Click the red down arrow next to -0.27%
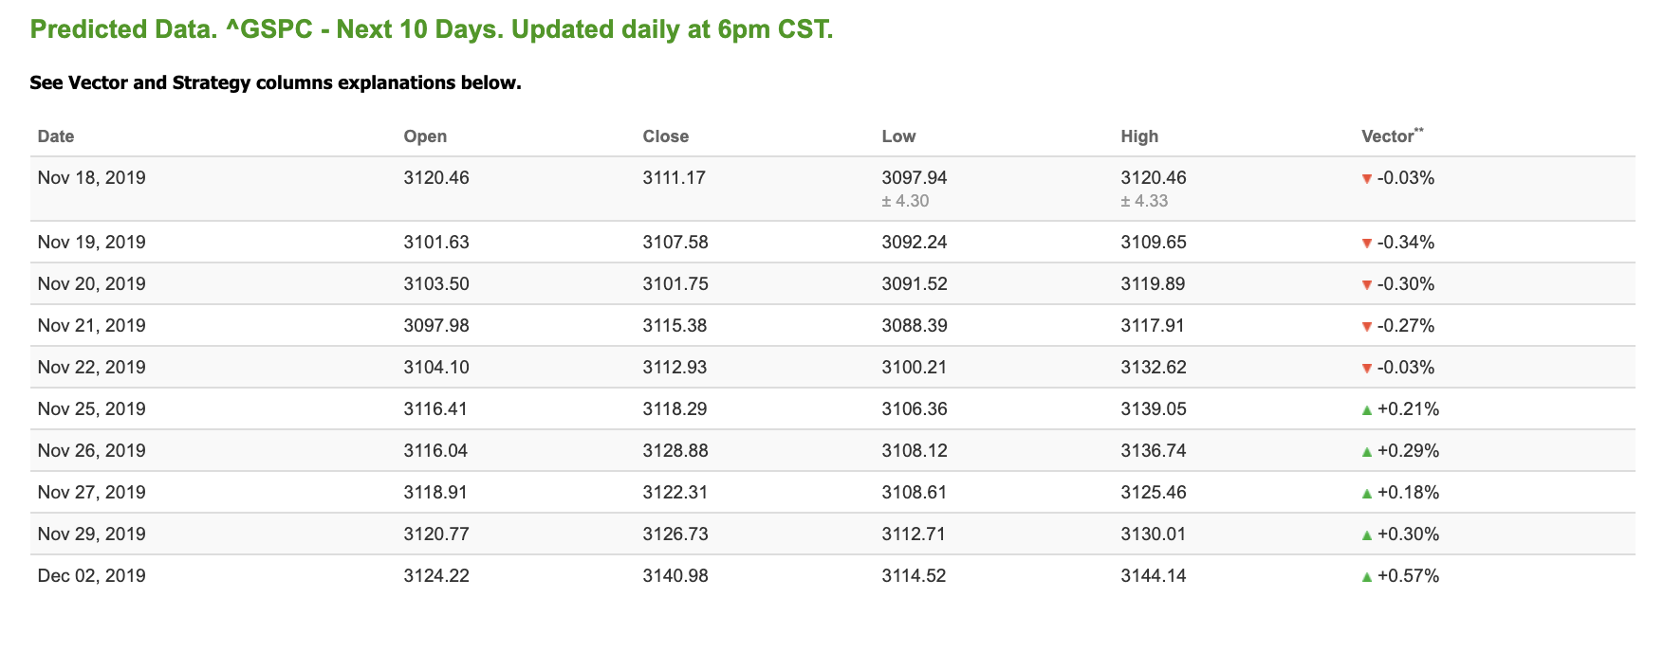The height and width of the screenshot is (652, 1664). click(x=1366, y=327)
